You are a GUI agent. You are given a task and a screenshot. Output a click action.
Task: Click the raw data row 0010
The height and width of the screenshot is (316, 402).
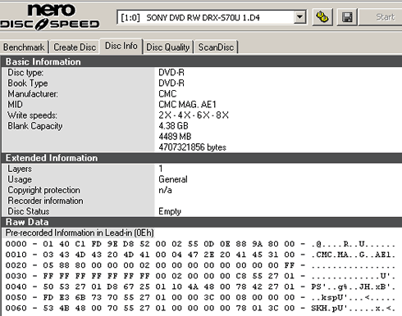(x=200, y=255)
